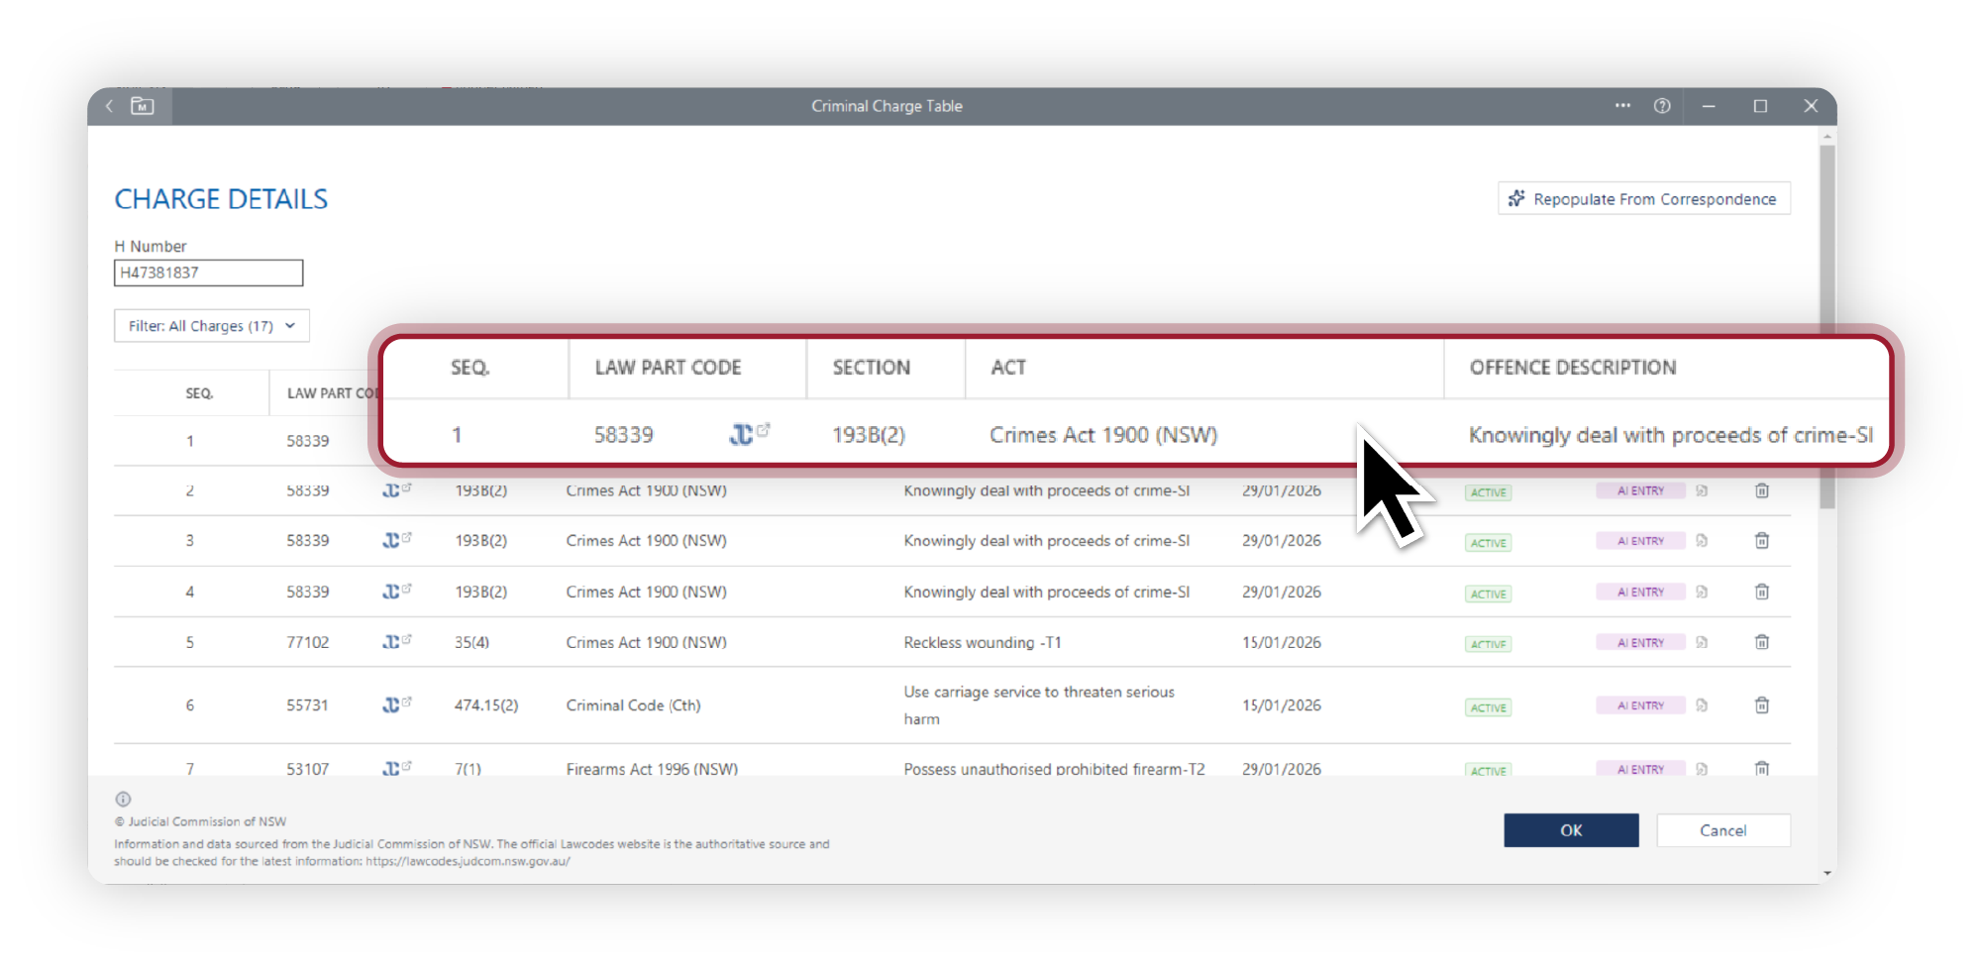Open Lawcodes link icon for charge 2
This screenshot has height=972, width=1981.
(x=396, y=490)
